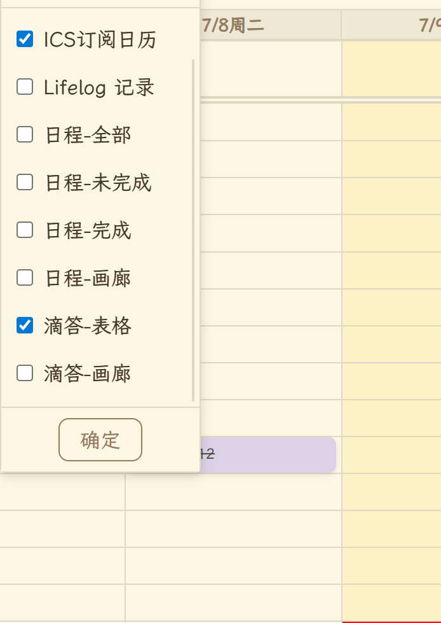Viewport: 441px width, 623px height.
Task: Enable the 滴答-画廊 checkbox
Action: pyautogui.click(x=25, y=374)
